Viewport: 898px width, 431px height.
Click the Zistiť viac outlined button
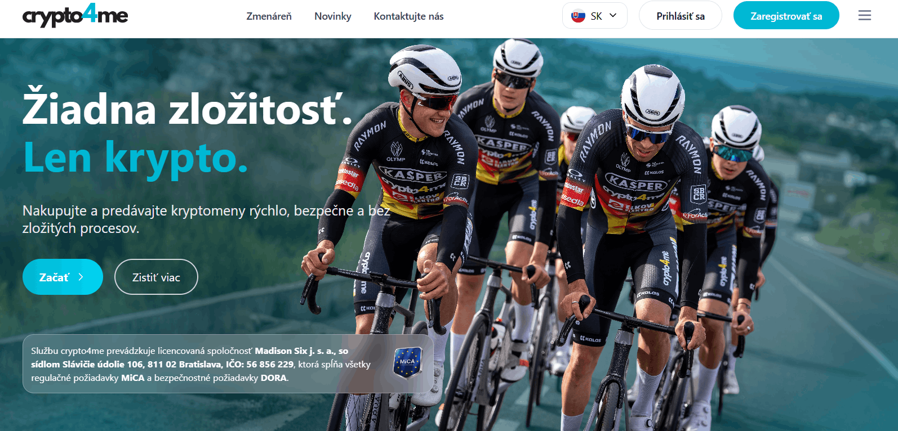click(156, 277)
